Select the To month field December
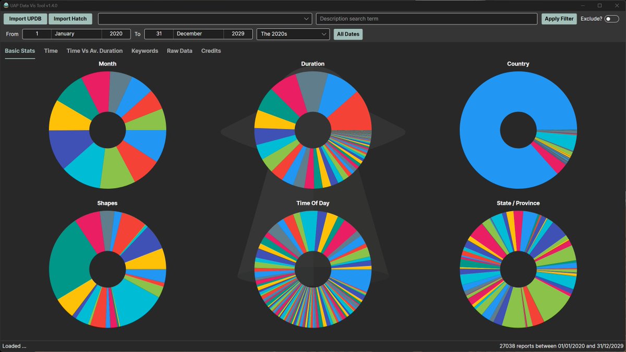The height and width of the screenshot is (352, 626). click(198, 34)
